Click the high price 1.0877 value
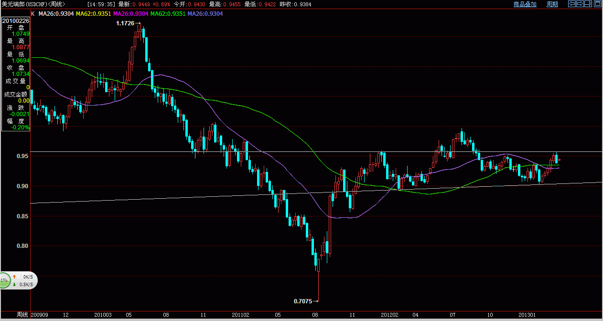The width and height of the screenshot is (603, 321). coord(21,47)
